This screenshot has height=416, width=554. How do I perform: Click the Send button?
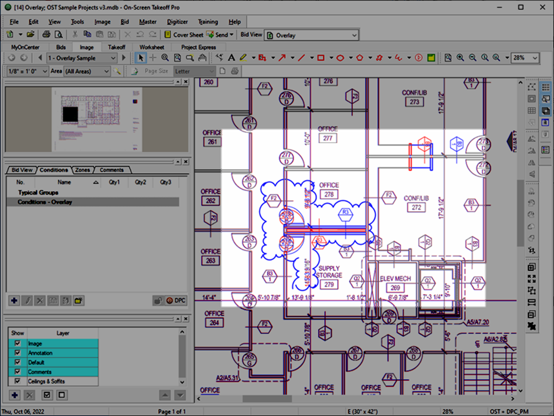(x=220, y=35)
